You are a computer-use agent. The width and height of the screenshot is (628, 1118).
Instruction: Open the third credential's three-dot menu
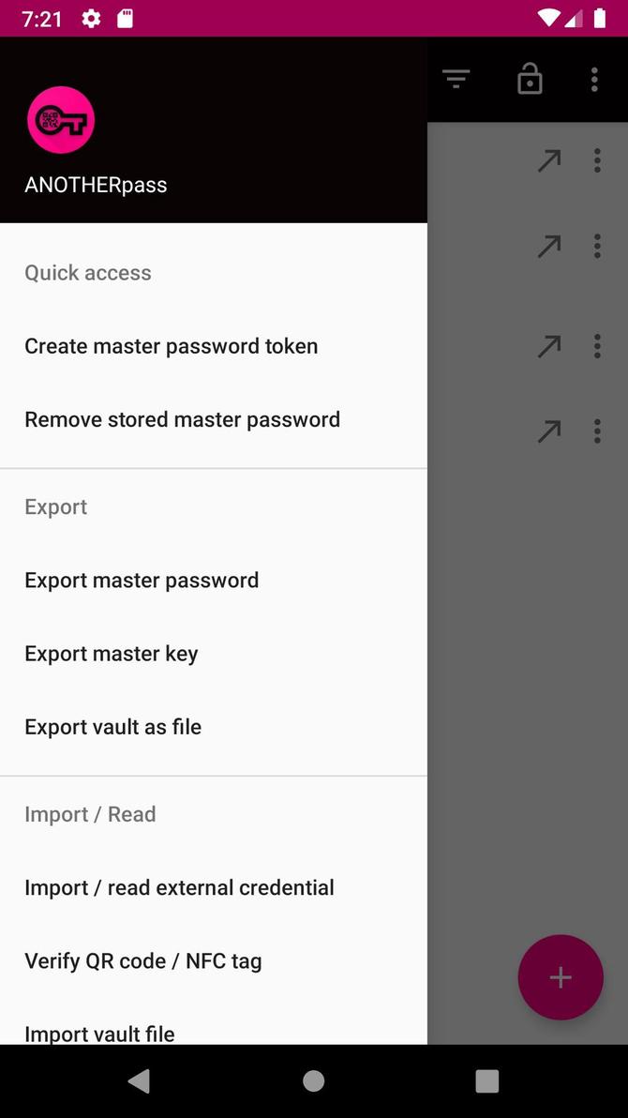click(x=597, y=345)
